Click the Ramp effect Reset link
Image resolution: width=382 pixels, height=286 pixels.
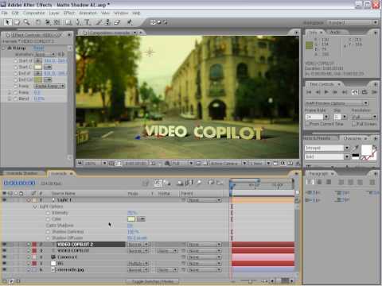click(39, 48)
